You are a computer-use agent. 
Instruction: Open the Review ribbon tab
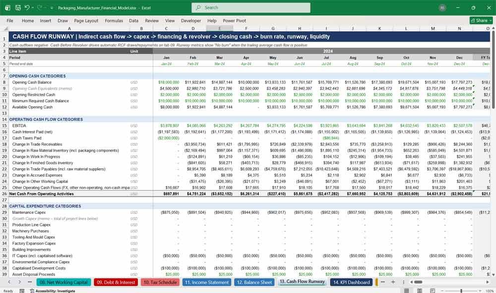pyautogui.click(x=152, y=20)
